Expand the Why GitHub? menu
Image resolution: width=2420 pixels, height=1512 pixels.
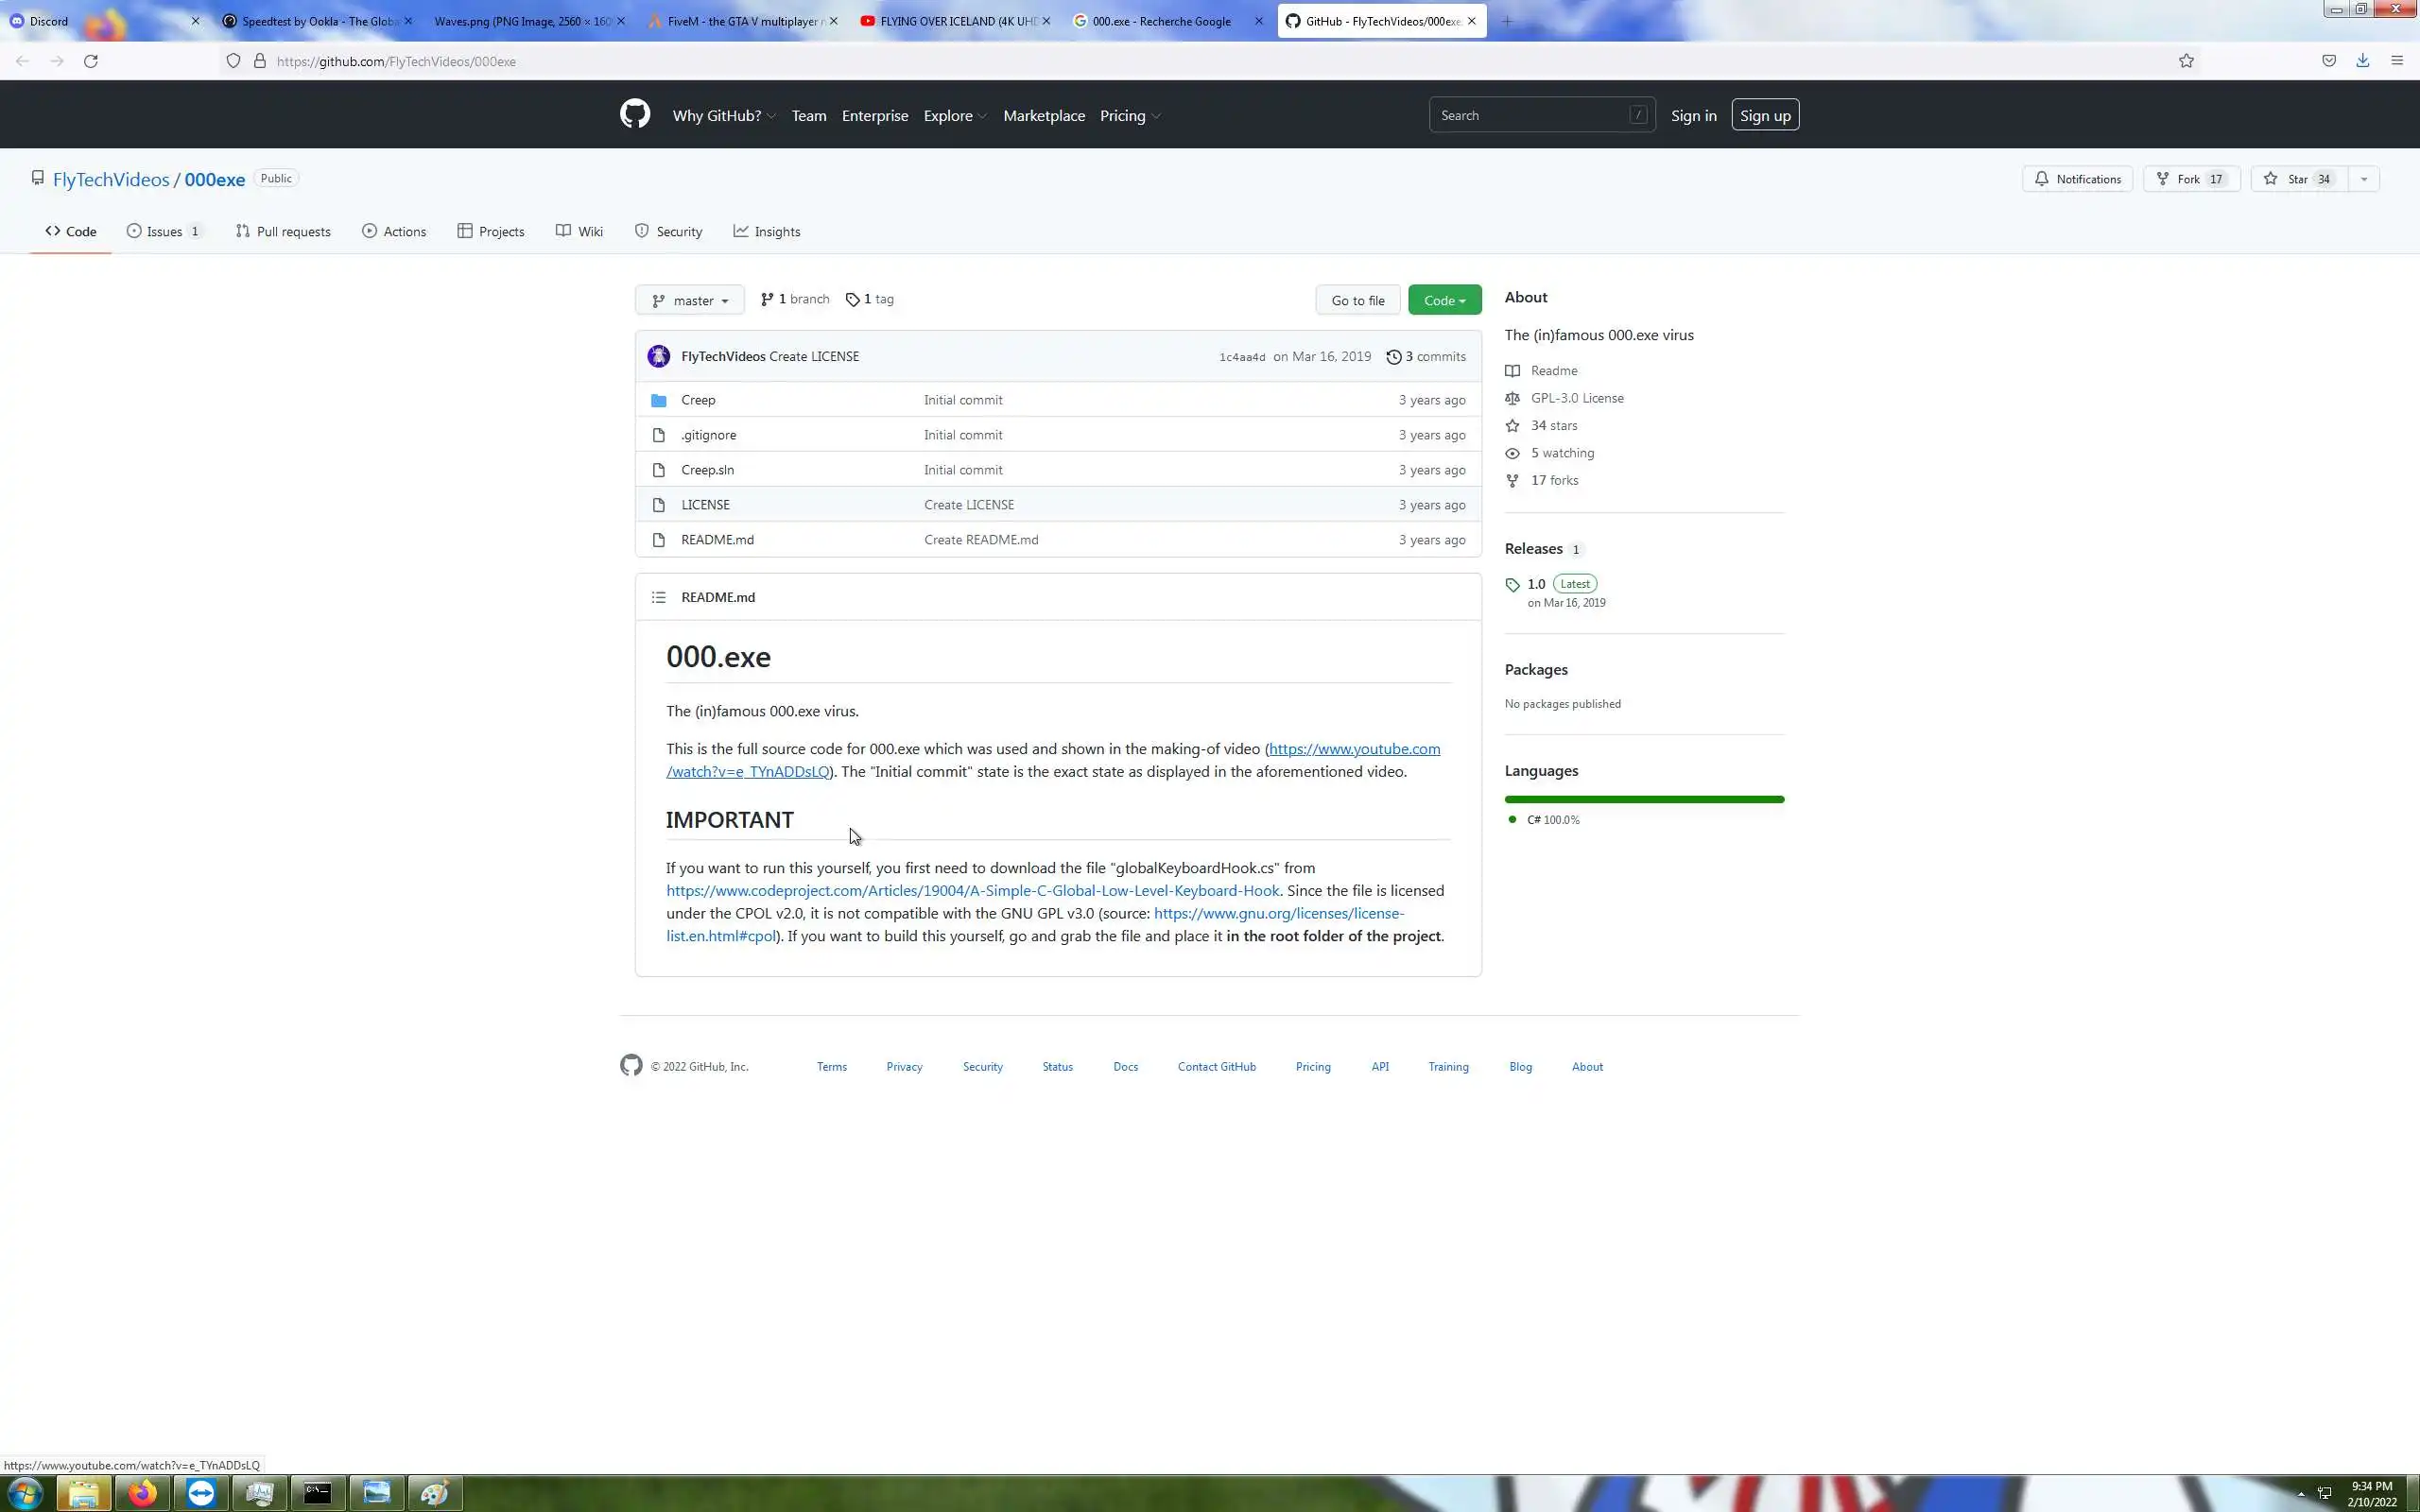pyautogui.click(x=723, y=116)
